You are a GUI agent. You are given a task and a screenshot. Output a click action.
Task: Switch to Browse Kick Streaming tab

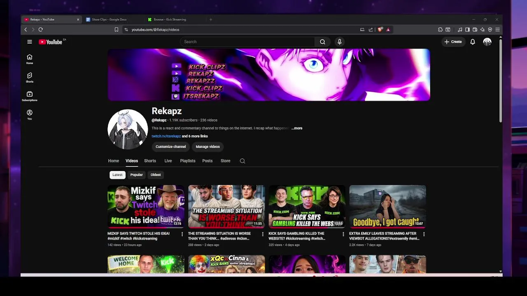[x=175, y=19]
